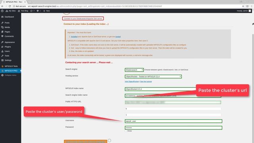This screenshot has height=143, width=254.
Task: Click New in the admin bar
Action: pos(47,11)
